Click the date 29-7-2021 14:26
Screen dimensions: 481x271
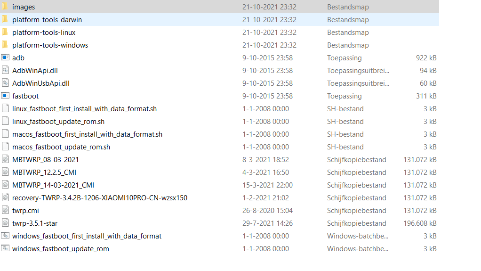click(267, 223)
